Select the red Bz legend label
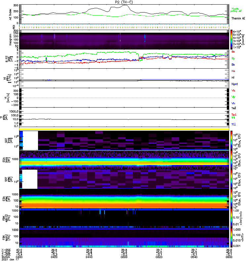This screenshot has width=248, height=264. click(x=233, y=52)
